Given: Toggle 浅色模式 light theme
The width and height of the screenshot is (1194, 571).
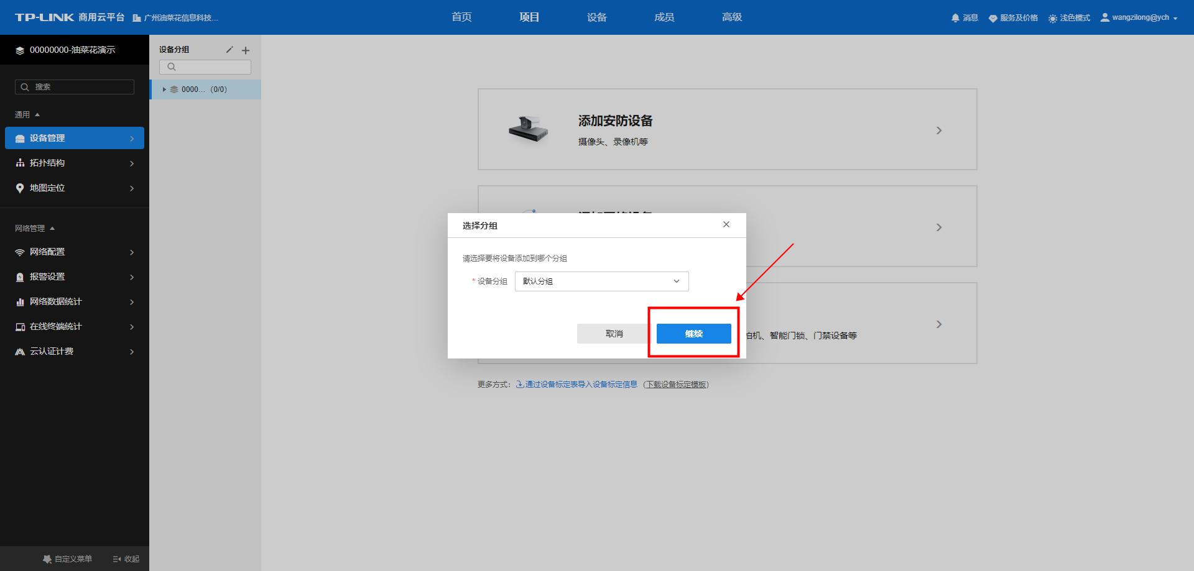Looking at the screenshot, I should [x=1069, y=18].
